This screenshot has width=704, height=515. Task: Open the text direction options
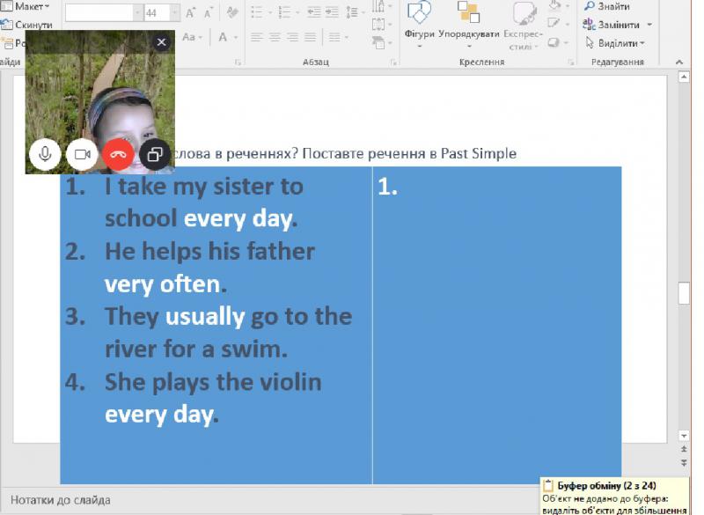(x=381, y=6)
